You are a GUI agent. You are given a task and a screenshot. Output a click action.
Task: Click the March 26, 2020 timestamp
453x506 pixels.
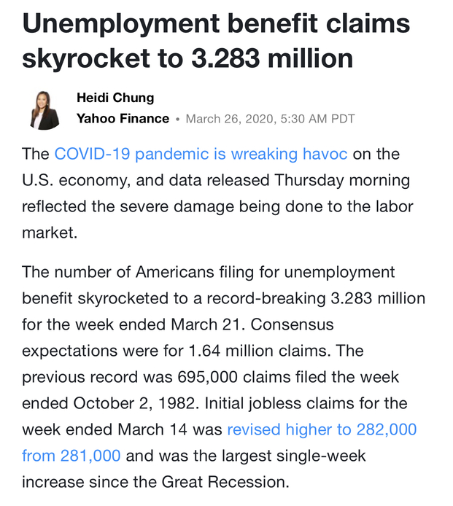click(x=270, y=119)
